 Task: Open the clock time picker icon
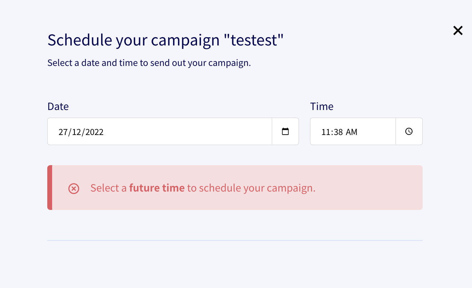click(x=409, y=132)
